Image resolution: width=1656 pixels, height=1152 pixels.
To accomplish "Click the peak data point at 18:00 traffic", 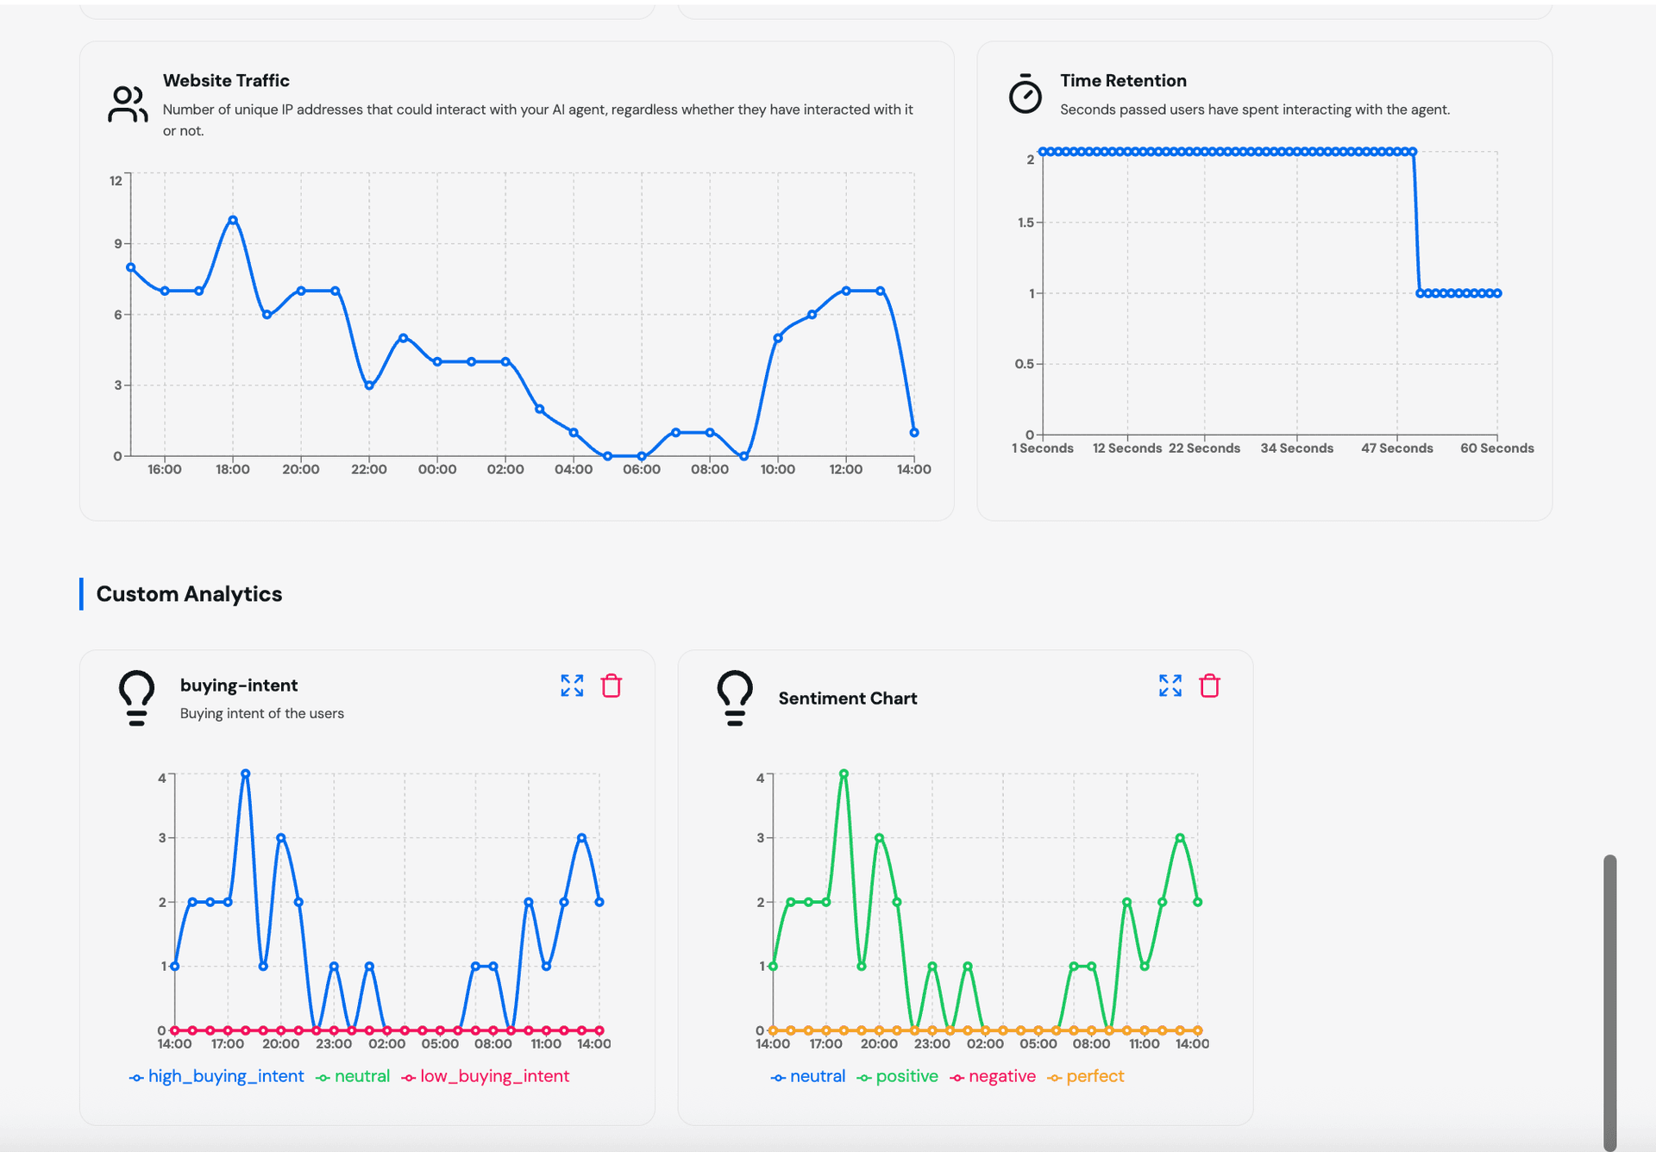I will coord(232,219).
